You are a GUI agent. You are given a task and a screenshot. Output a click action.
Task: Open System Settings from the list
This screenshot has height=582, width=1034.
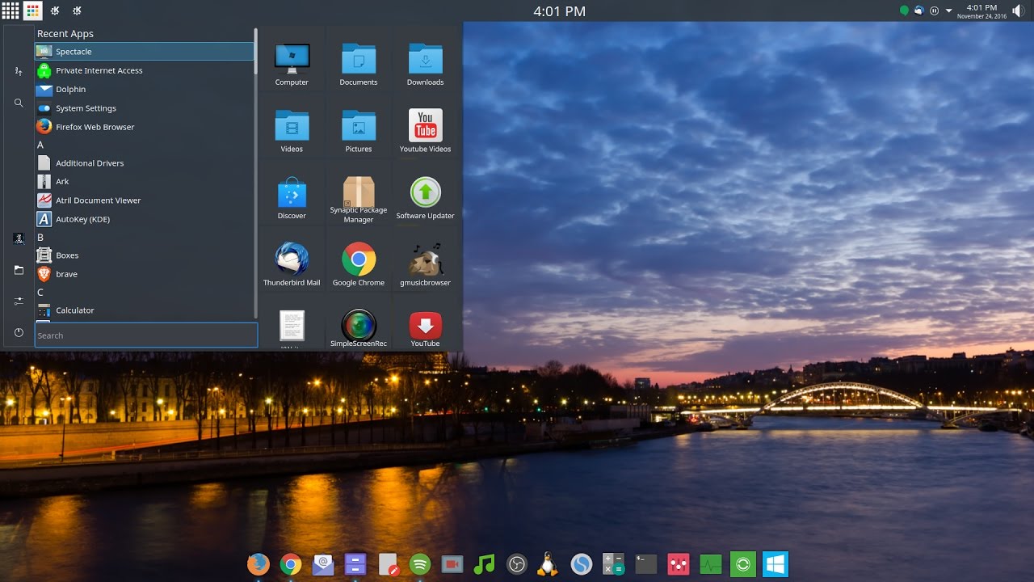144,108
